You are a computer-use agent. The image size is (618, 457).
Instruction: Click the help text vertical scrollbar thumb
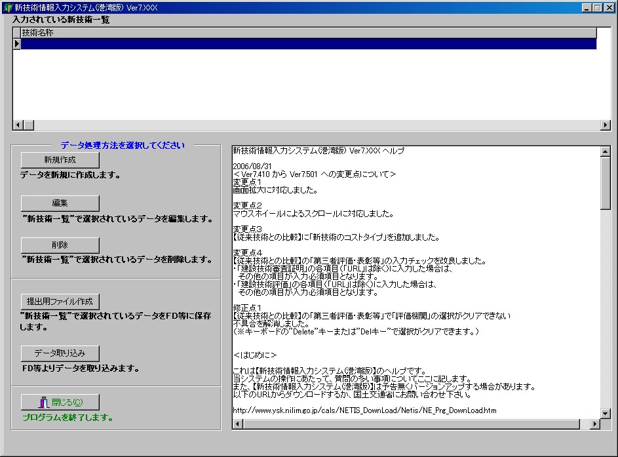point(605,182)
